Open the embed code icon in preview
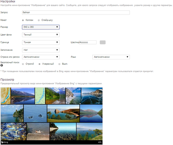This screenshot has height=145, width=173. pos(100,142)
